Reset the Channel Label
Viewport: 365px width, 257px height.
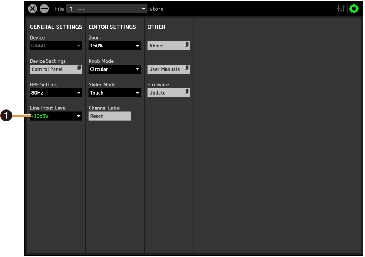[110, 116]
